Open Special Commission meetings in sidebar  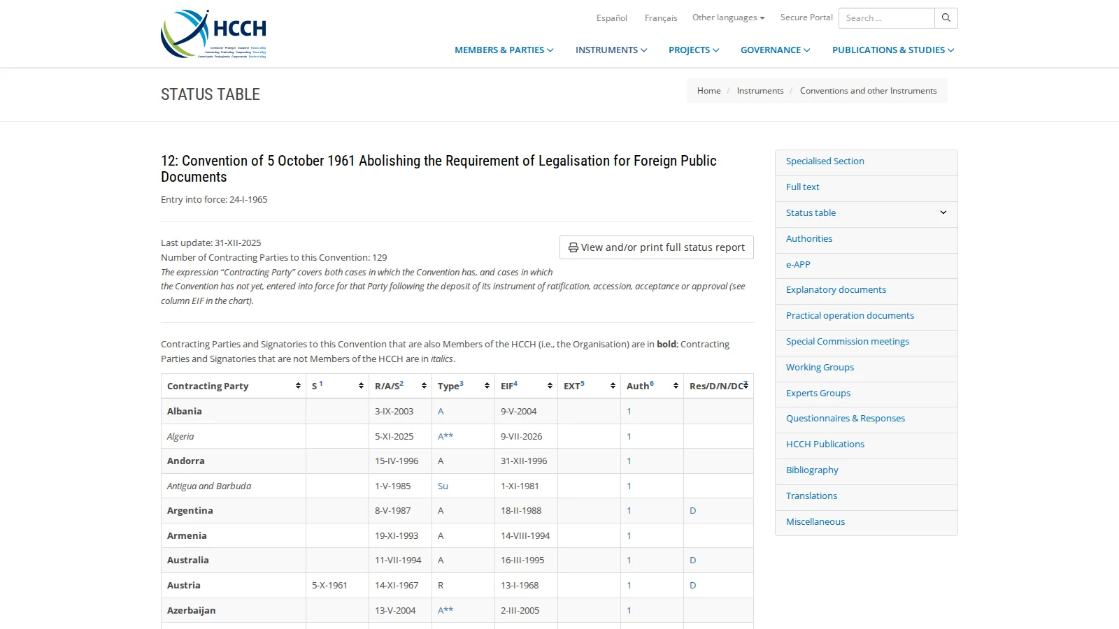tap(848, 342)
